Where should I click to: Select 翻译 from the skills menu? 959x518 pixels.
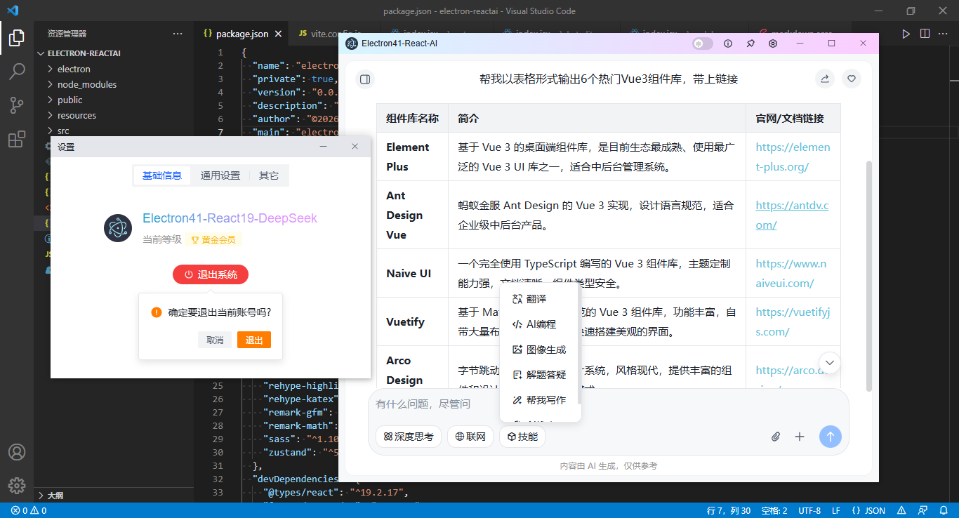coord(540,299)
